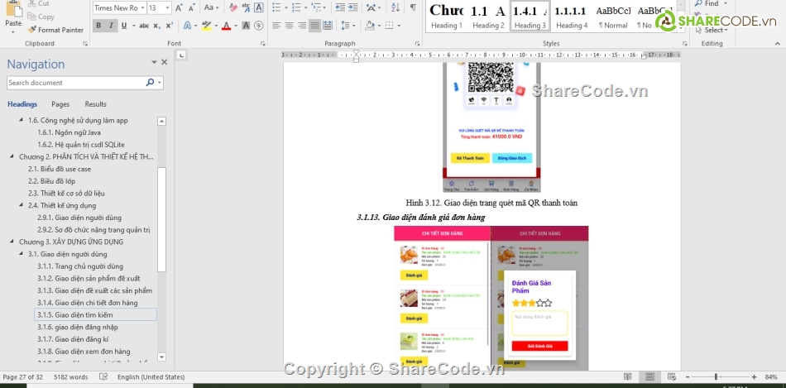Center align the paragraph
Image resolution: width=786 pixels, height=388 pixels.
(x=289, y=26)
